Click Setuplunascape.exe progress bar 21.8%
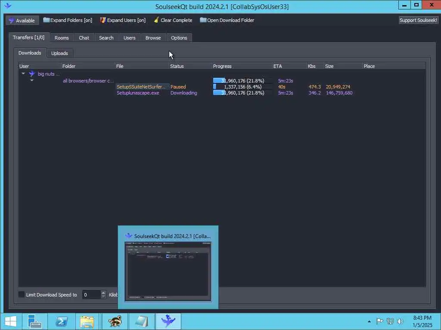 coord(242,93)
